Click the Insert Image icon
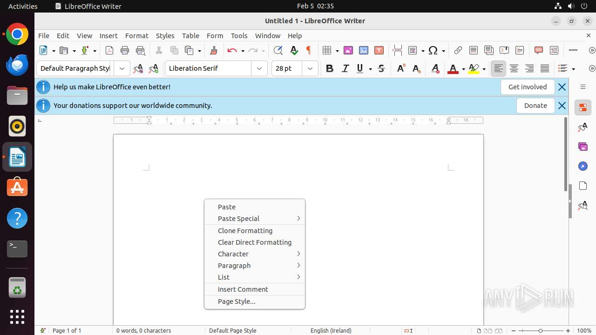This screenshot has width=596, height=335. [x=348, y=50]
